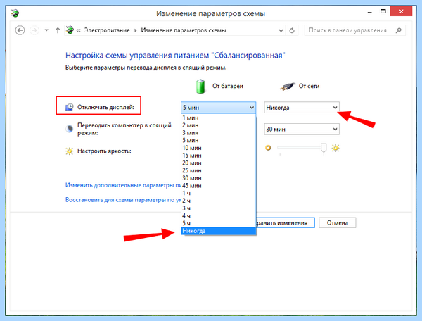Select 3 мин in the dropdown list
This screenshot has height=321, width=422.
(218, 133)
